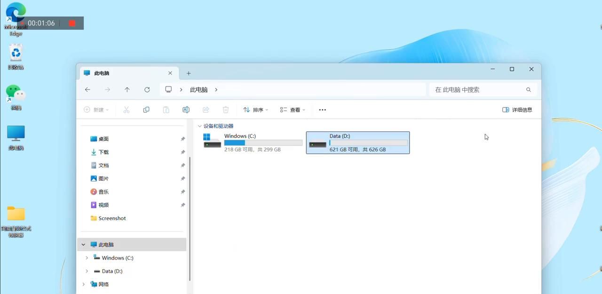Expand Data (D:) tree node

(x=87, y=271)
